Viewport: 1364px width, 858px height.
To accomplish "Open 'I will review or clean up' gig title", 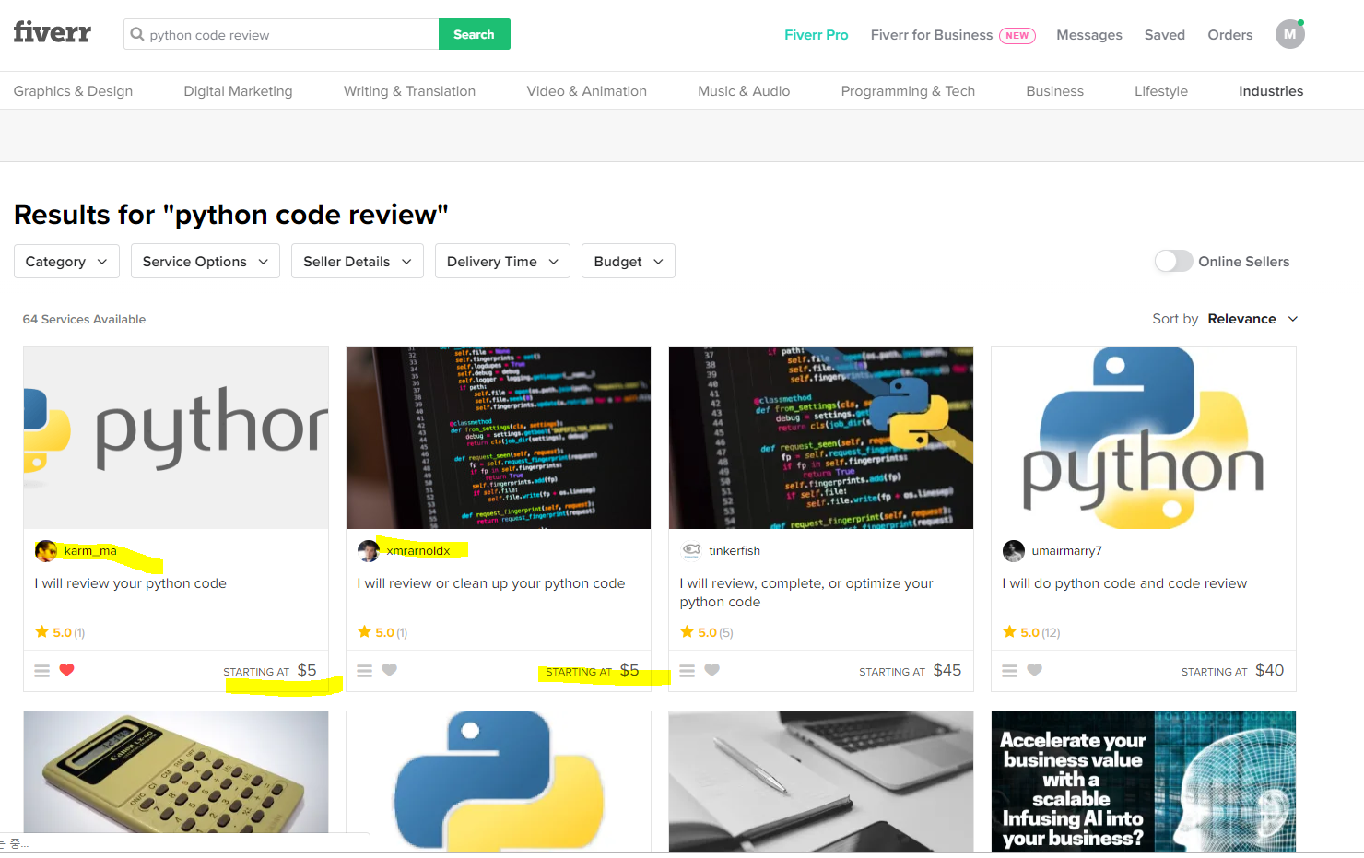I will coord(491,583).
